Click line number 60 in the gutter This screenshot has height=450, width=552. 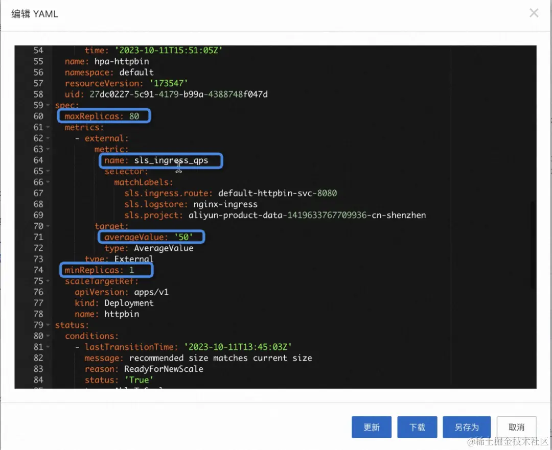tap(38, 116)
